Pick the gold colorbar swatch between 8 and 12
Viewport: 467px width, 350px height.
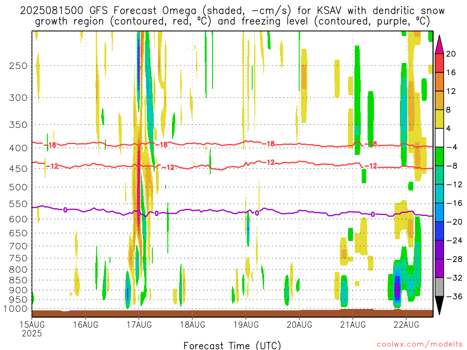point(439,101)
